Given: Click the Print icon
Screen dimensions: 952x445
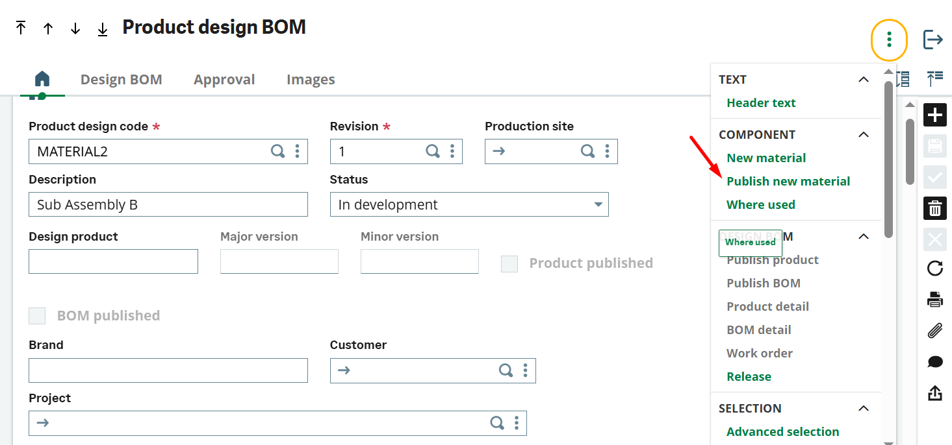Looking at the screenshot, I should (934, 300).
